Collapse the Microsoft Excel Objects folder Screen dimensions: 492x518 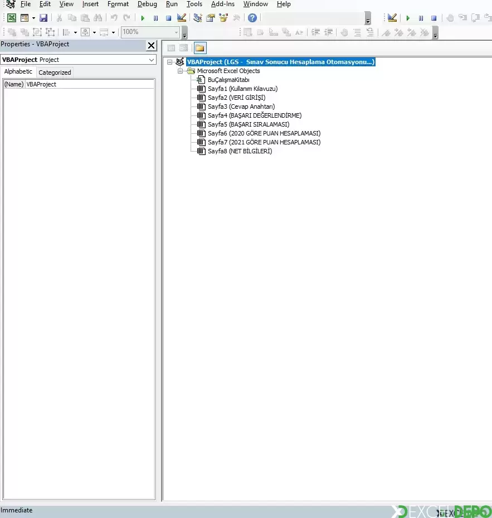point(181,71)
